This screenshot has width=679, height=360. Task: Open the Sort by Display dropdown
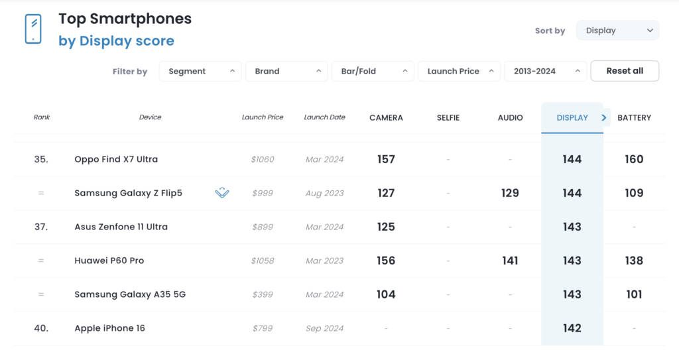pos(617,30)
